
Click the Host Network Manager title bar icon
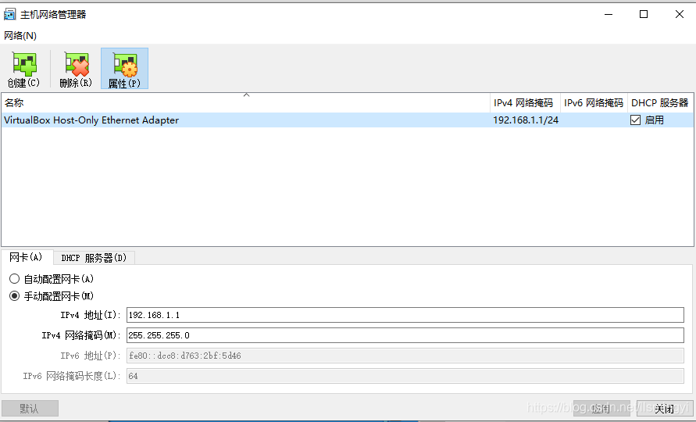pyautogui.click(x=10, y=14)
